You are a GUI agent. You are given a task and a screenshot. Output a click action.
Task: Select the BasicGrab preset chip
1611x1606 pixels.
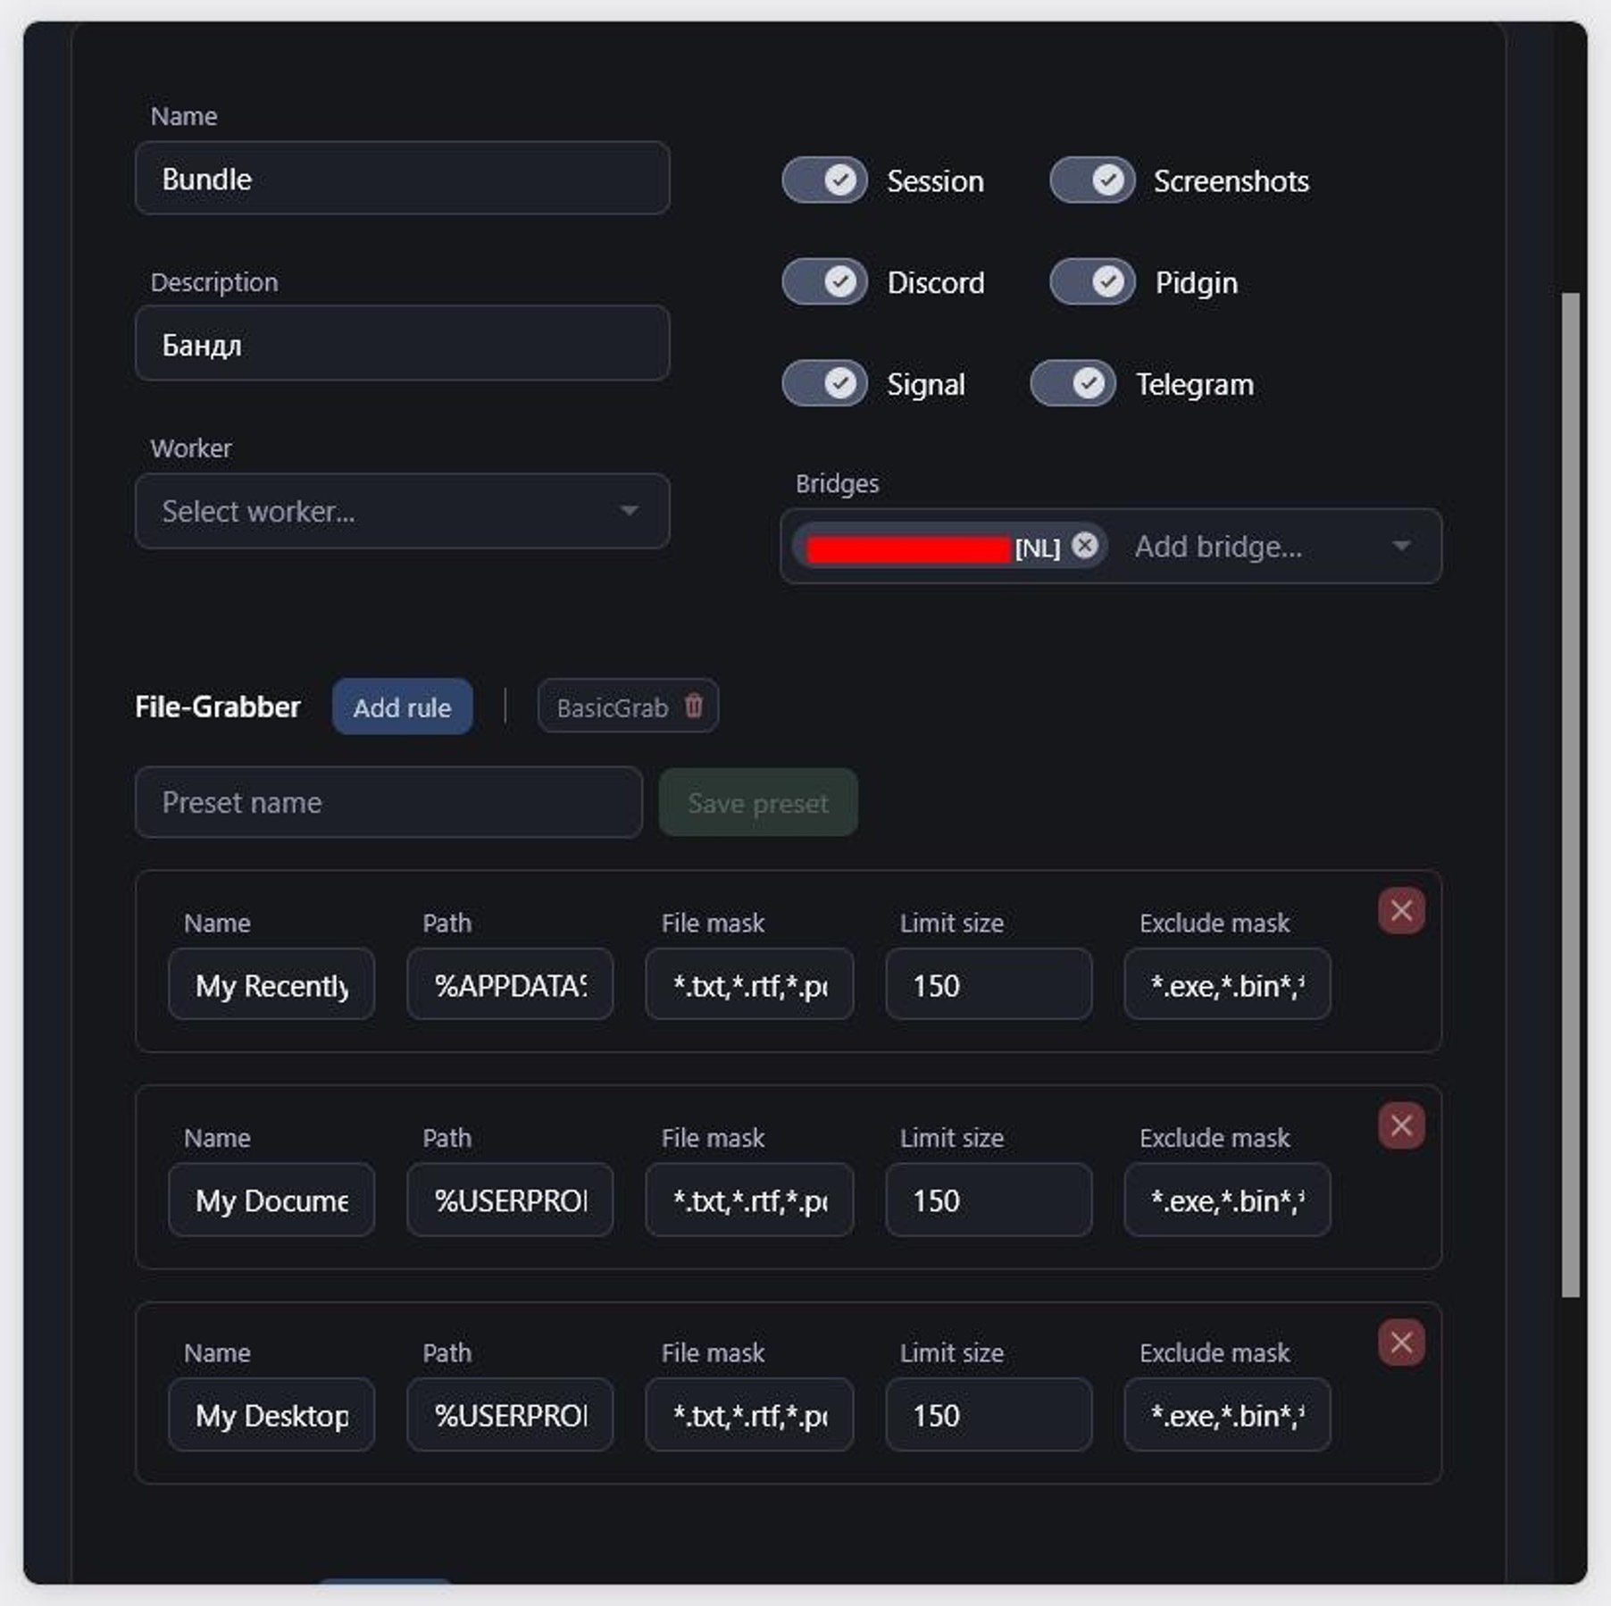(612, 707)
